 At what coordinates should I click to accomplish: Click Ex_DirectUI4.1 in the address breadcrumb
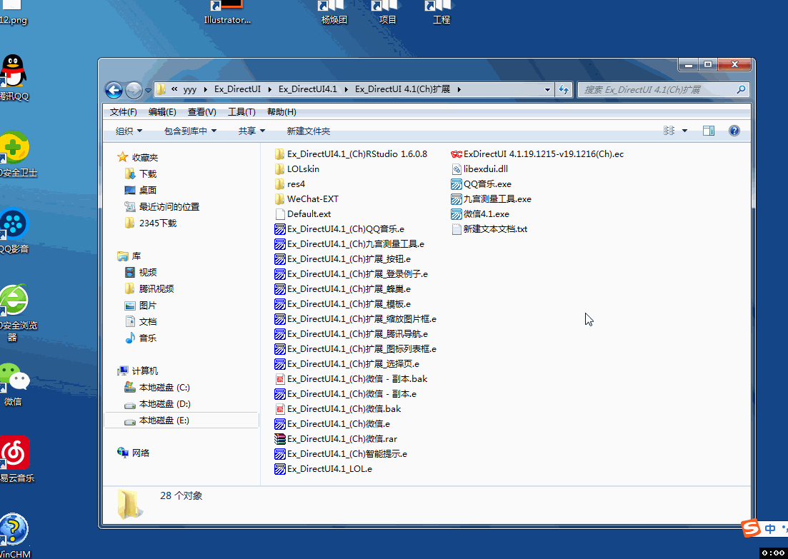pyautogui.click(x=308, y=89)
